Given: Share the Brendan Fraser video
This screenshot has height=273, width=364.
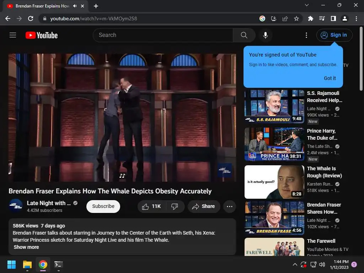Looking at the screenshot, I should [204, 207].
